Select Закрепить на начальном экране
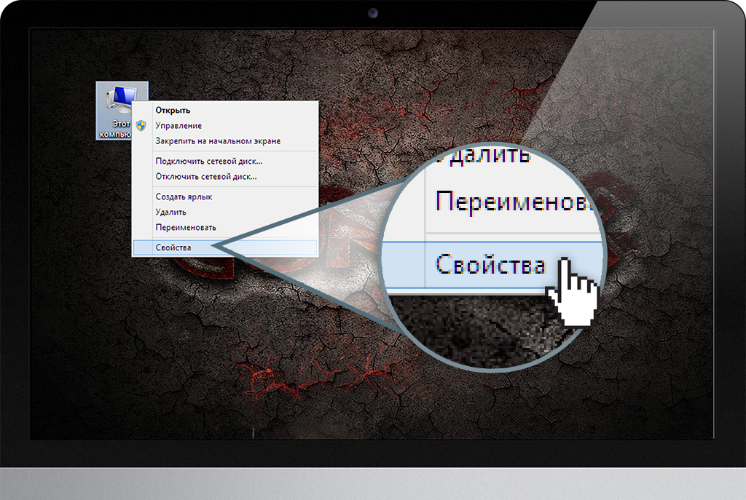Viewport: 746px width, 500px height. [218, 141]
